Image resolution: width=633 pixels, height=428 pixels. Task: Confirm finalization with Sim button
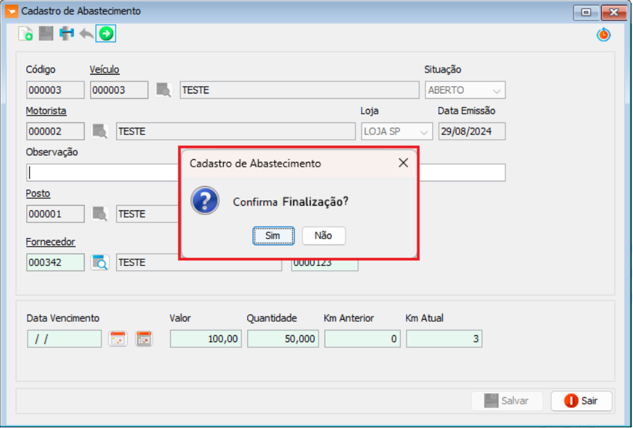coord(273,236)
